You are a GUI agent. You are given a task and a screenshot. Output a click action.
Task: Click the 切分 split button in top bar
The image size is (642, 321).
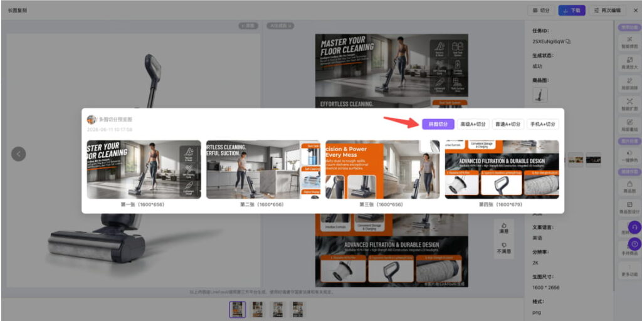(541, 10)
